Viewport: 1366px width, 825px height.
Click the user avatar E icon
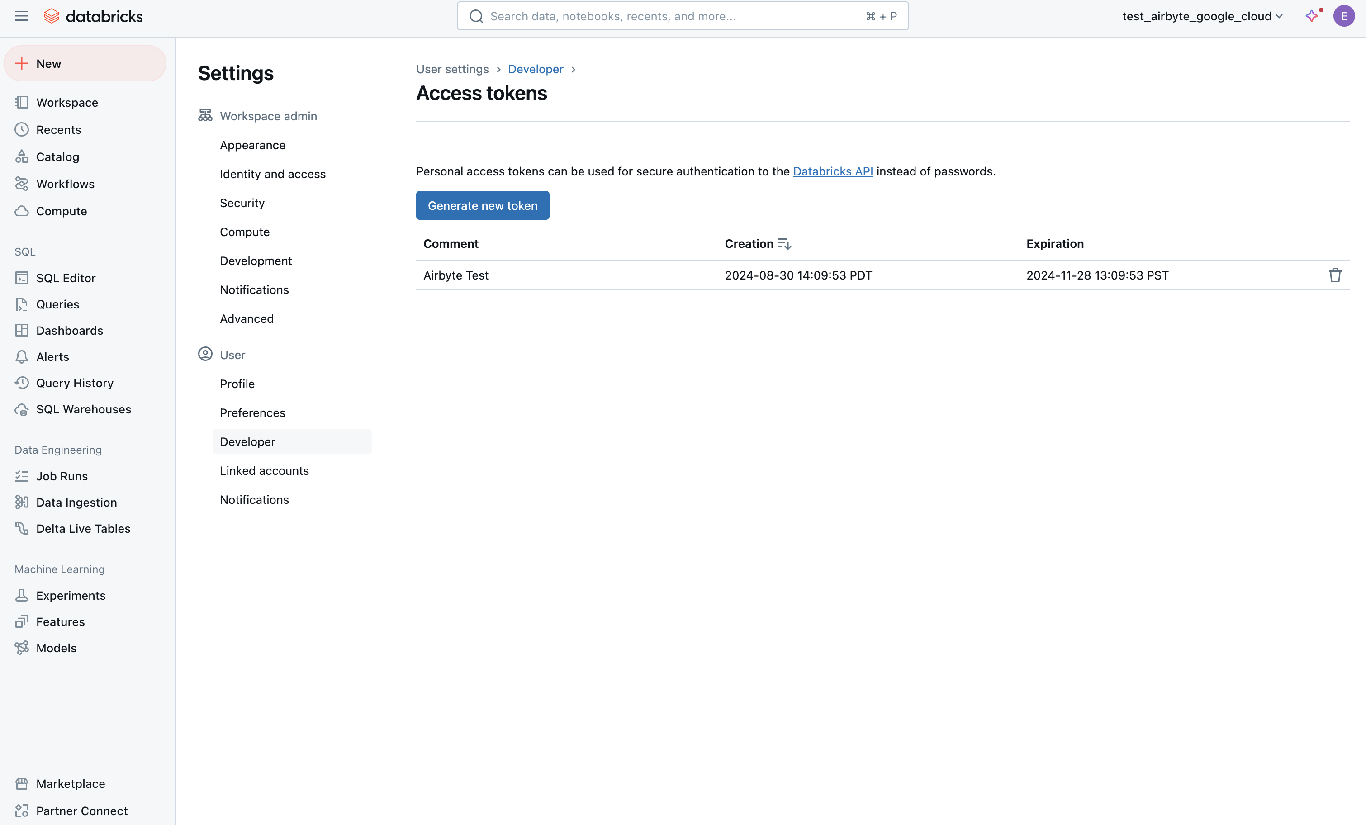(x=1344, y=16)
